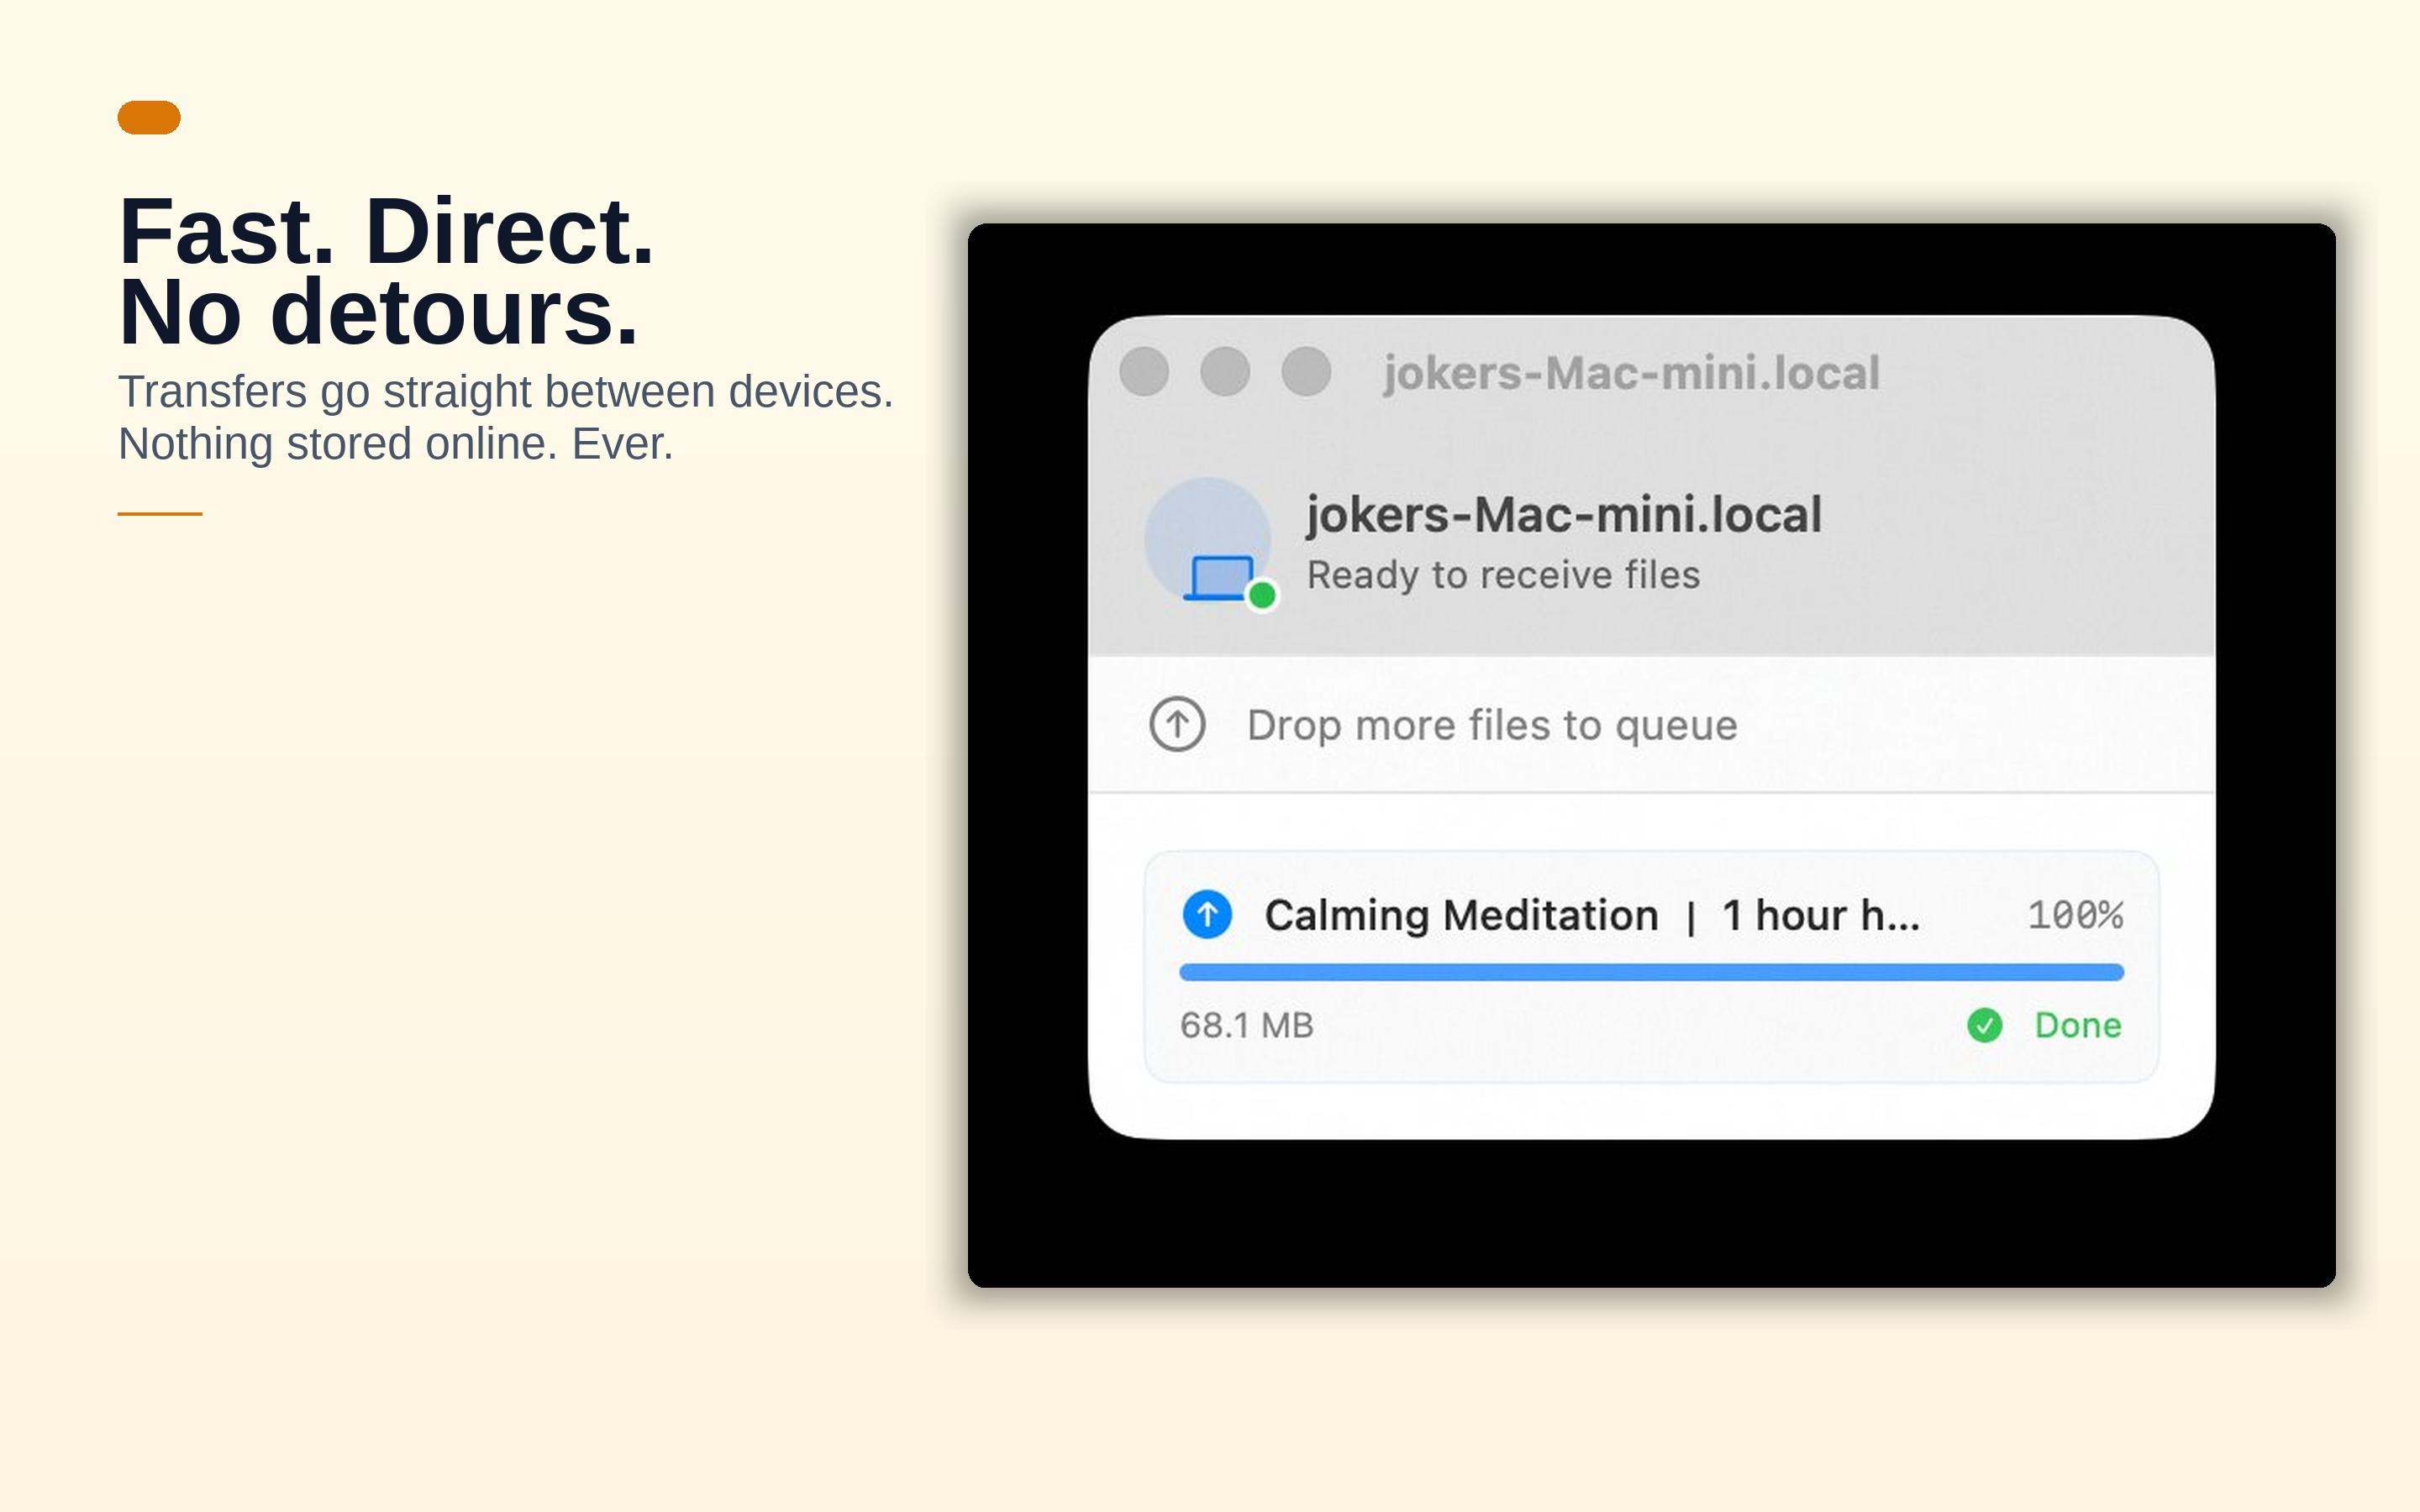
Task: Click the blue upload icon on Calming Meditation row
Action: (x=1207, y=914)
